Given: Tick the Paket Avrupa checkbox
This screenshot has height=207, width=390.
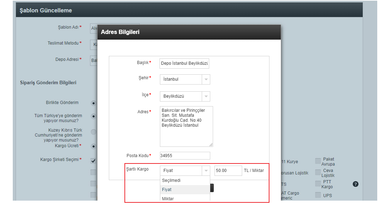Looking at the screenshot, I should click(x=318, y=161).
